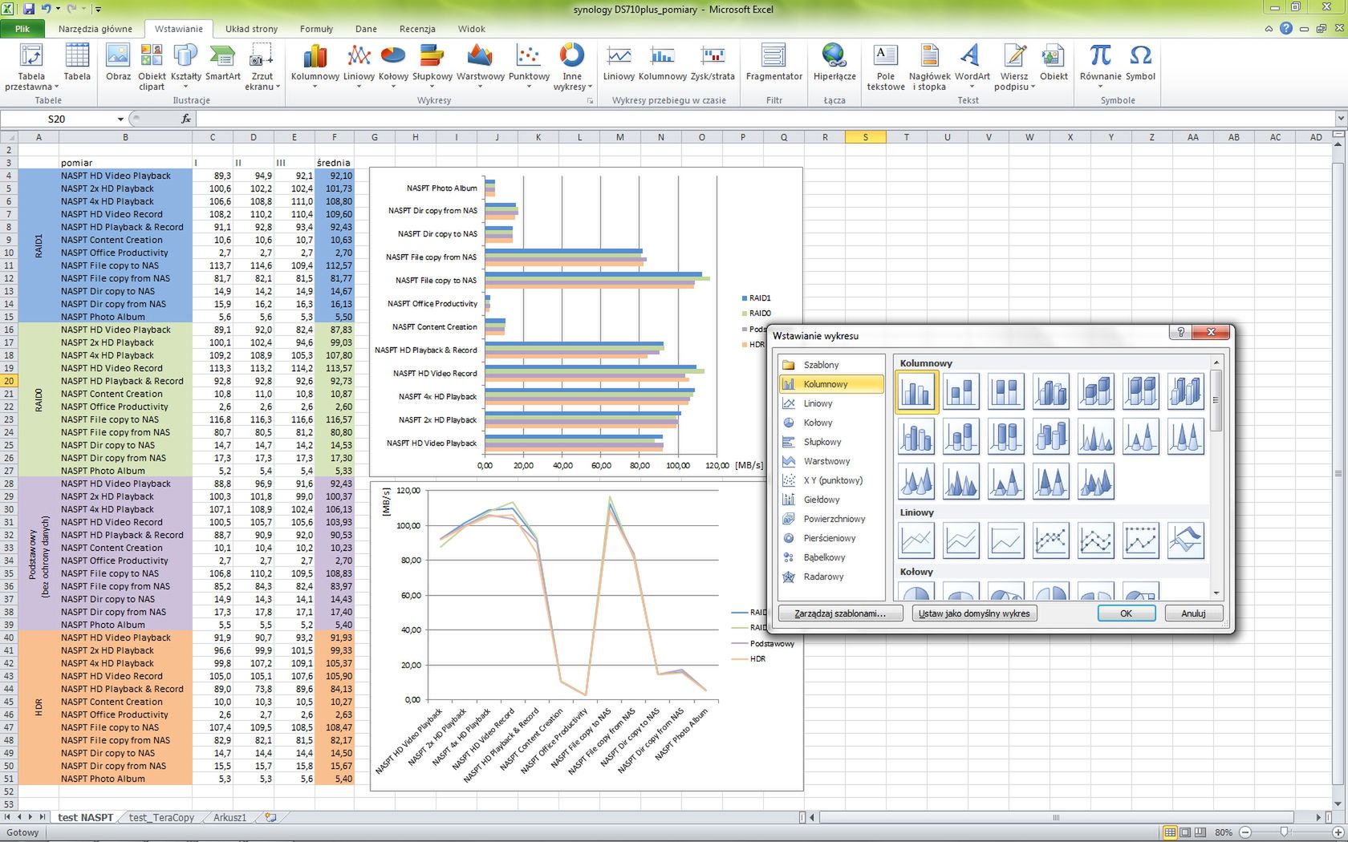Switch to the test_TeraCopy sheet
The width and height of the screenshot is (1348, 842).
coord(161,818)
